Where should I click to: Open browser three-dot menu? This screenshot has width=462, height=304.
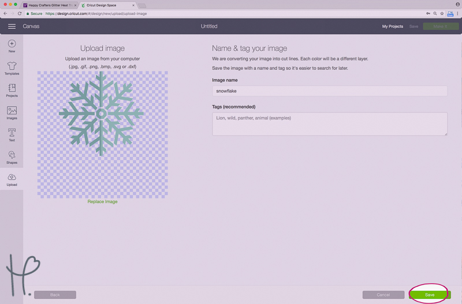pyautogui.click(x=457, y=13)
